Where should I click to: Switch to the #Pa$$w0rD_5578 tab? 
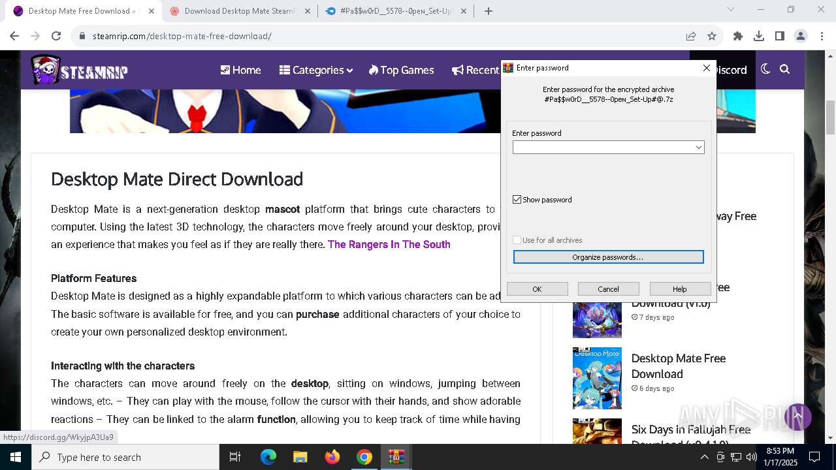click(396, 11)
